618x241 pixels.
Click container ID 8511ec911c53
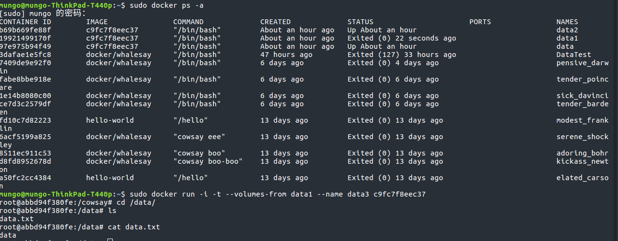26,153
